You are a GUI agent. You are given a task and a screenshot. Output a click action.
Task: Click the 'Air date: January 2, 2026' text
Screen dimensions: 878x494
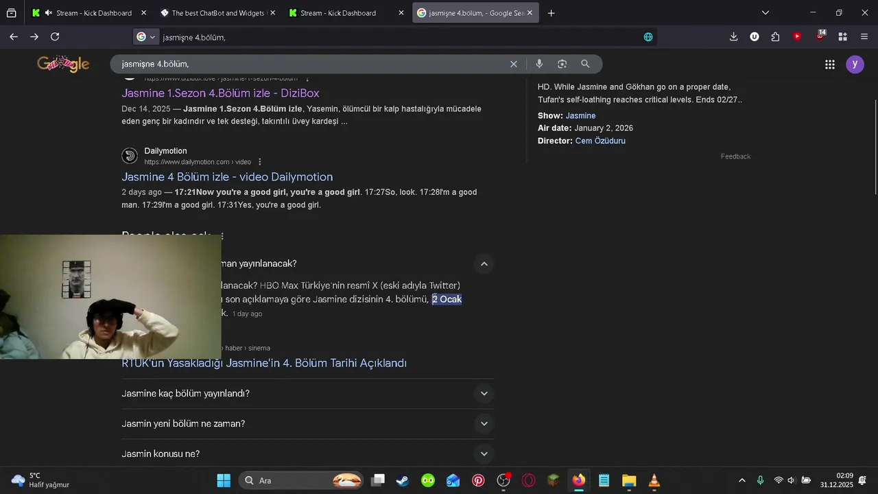click(585, 128)
